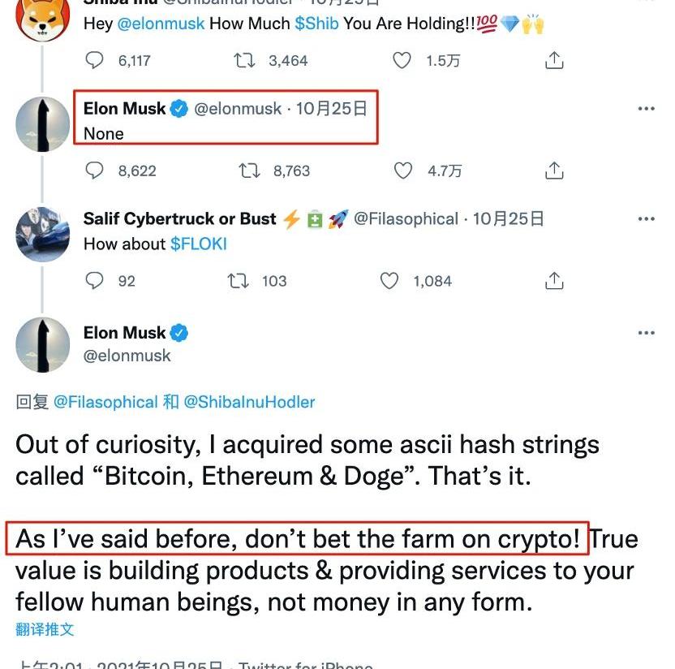This screenshot has height=669, width=675.
Task: Open more options for Elon's "None" tweet
Action: pyautogui.click(x=646, y=109)
